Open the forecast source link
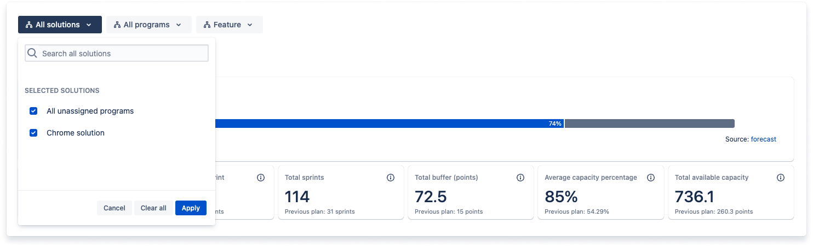This screenshot has height=247, width=813. pyautogui.click(x=763, y=139)
